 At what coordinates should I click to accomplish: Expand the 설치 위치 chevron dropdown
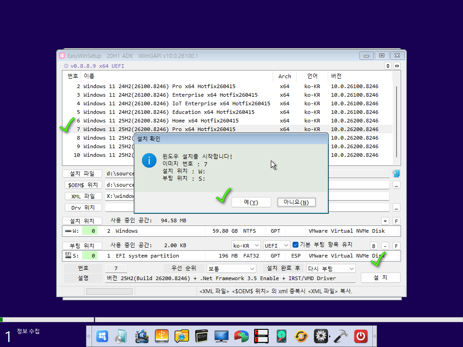[385, 220]
